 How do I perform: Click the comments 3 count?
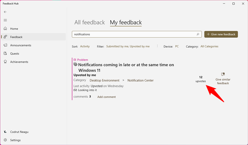tap(82, 97)
